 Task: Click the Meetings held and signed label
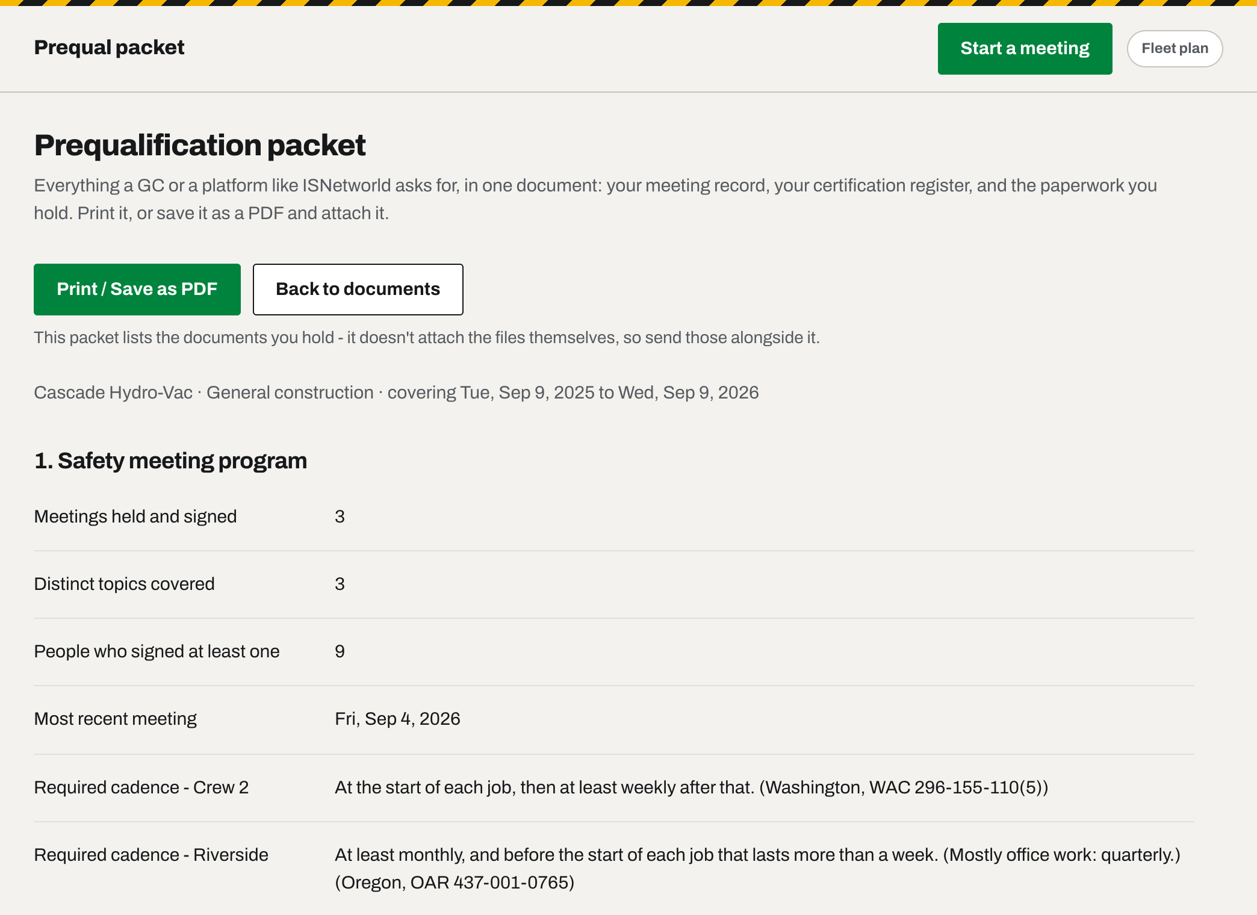(135, 516)
